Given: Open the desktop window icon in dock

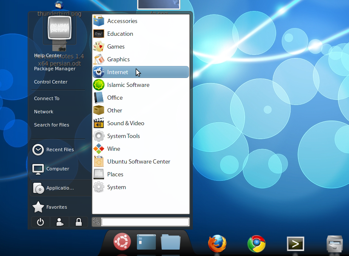Looking at the screenshot, I should [x=146, y=242].
